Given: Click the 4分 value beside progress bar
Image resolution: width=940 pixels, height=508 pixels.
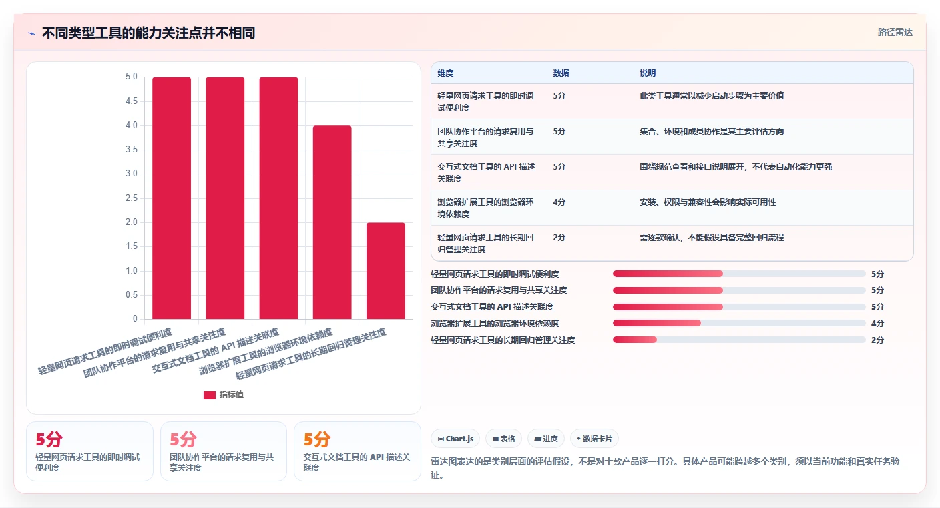Looking at the screenshot, I should [x=877, y=324].
